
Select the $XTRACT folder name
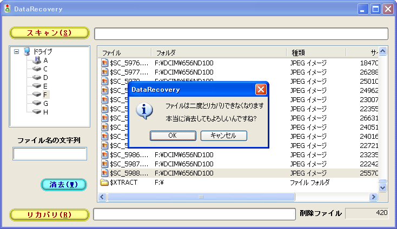[123, 182]
